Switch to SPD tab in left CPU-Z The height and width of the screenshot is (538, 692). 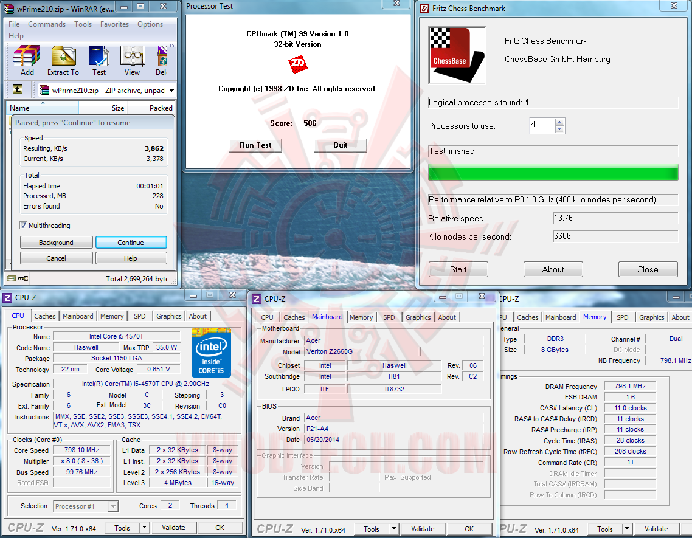(139, 316)
